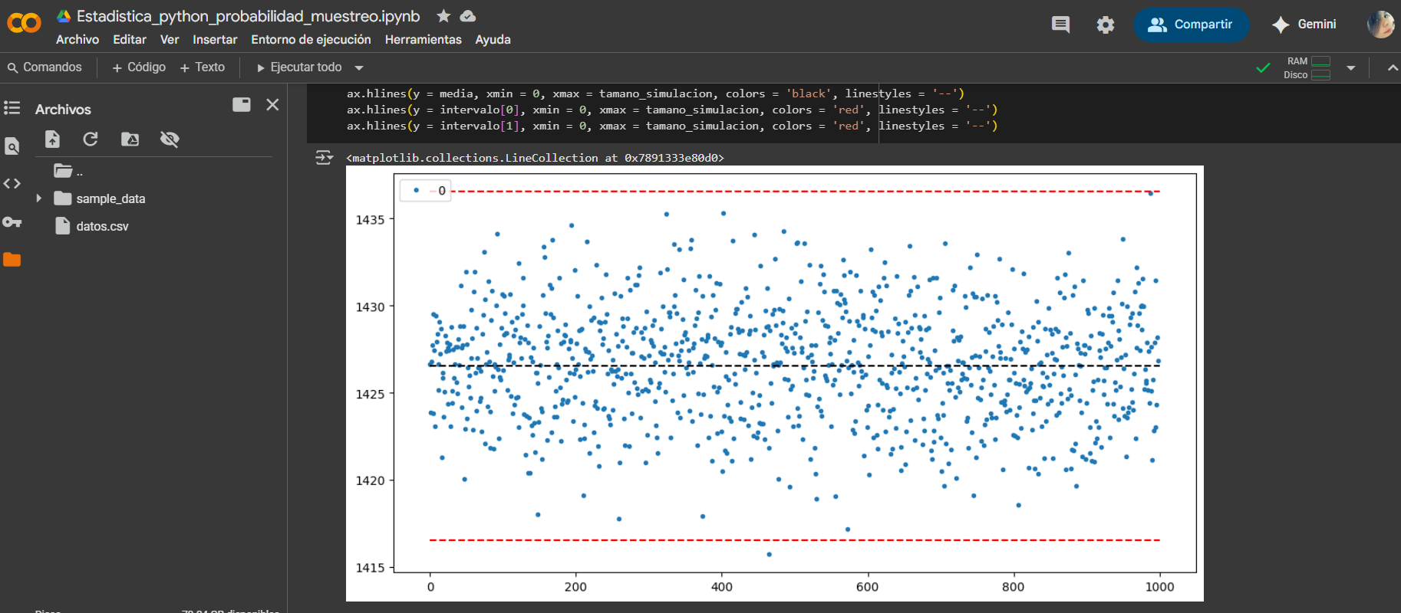Toggle showing hidden files
Screen dimensions: 1401x613
[170, 139]
